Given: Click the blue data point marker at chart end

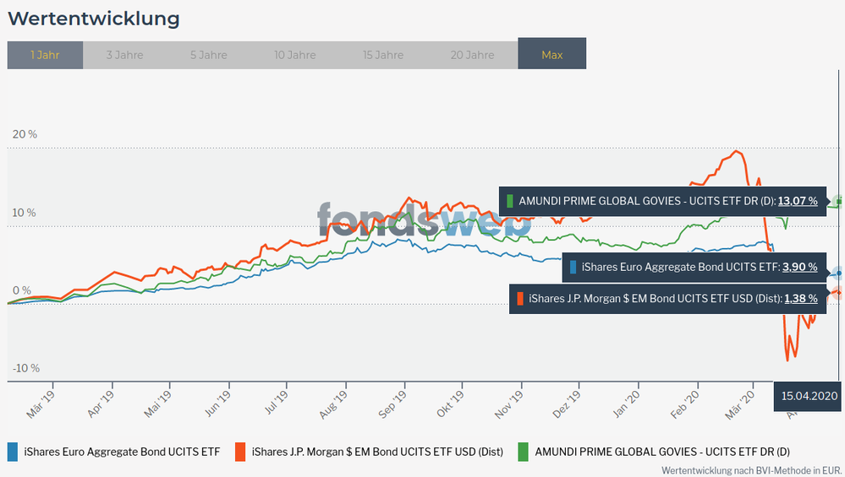Looking at the screenshot, I should click(x=838, y=273).
